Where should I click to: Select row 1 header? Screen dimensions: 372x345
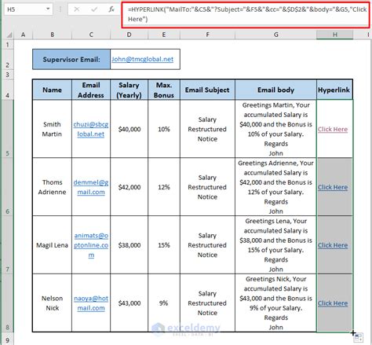[7, 45]
